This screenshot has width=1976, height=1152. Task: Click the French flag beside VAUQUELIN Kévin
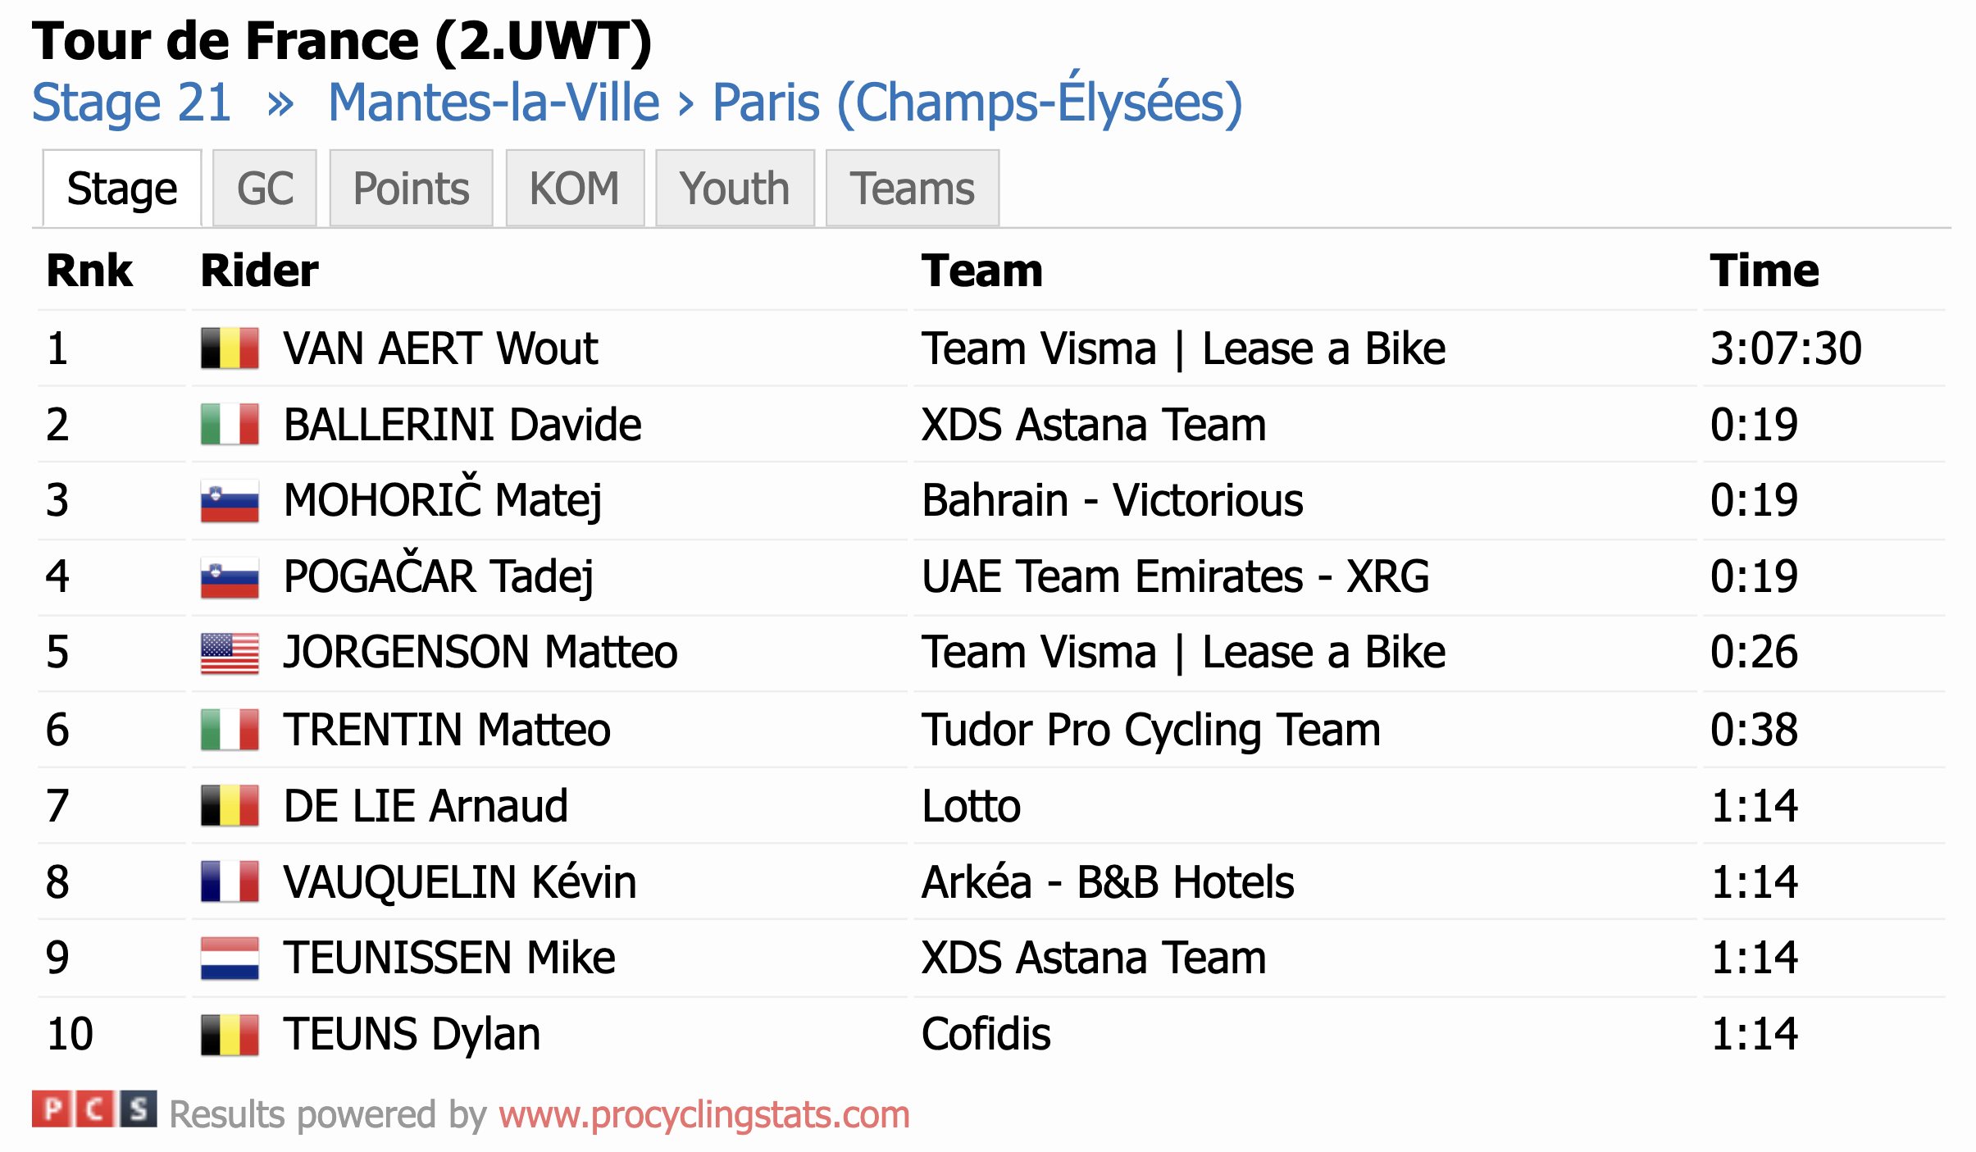coord(230,881)
